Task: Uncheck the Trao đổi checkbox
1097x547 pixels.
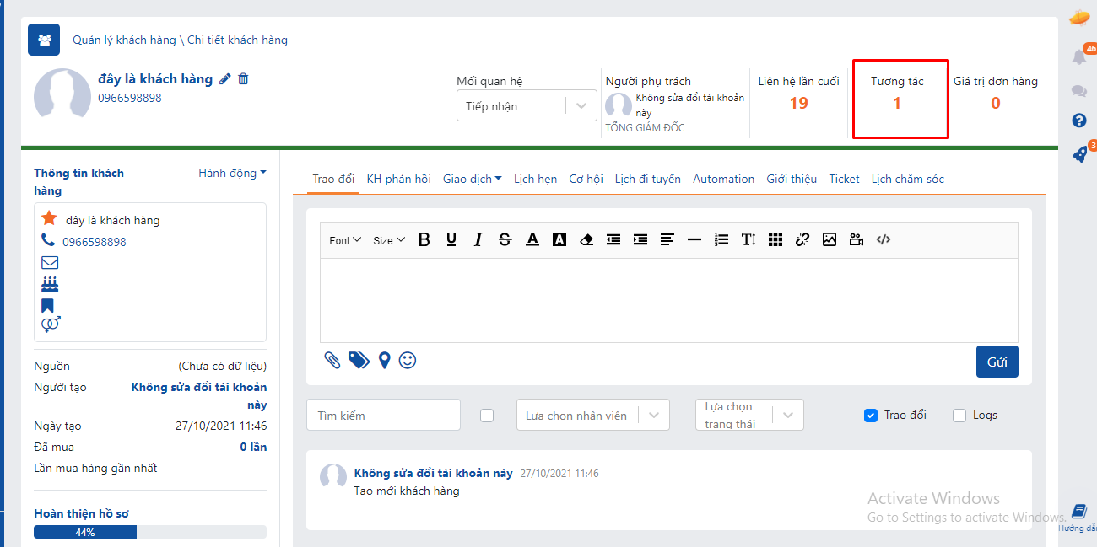Action: point(871,416)
